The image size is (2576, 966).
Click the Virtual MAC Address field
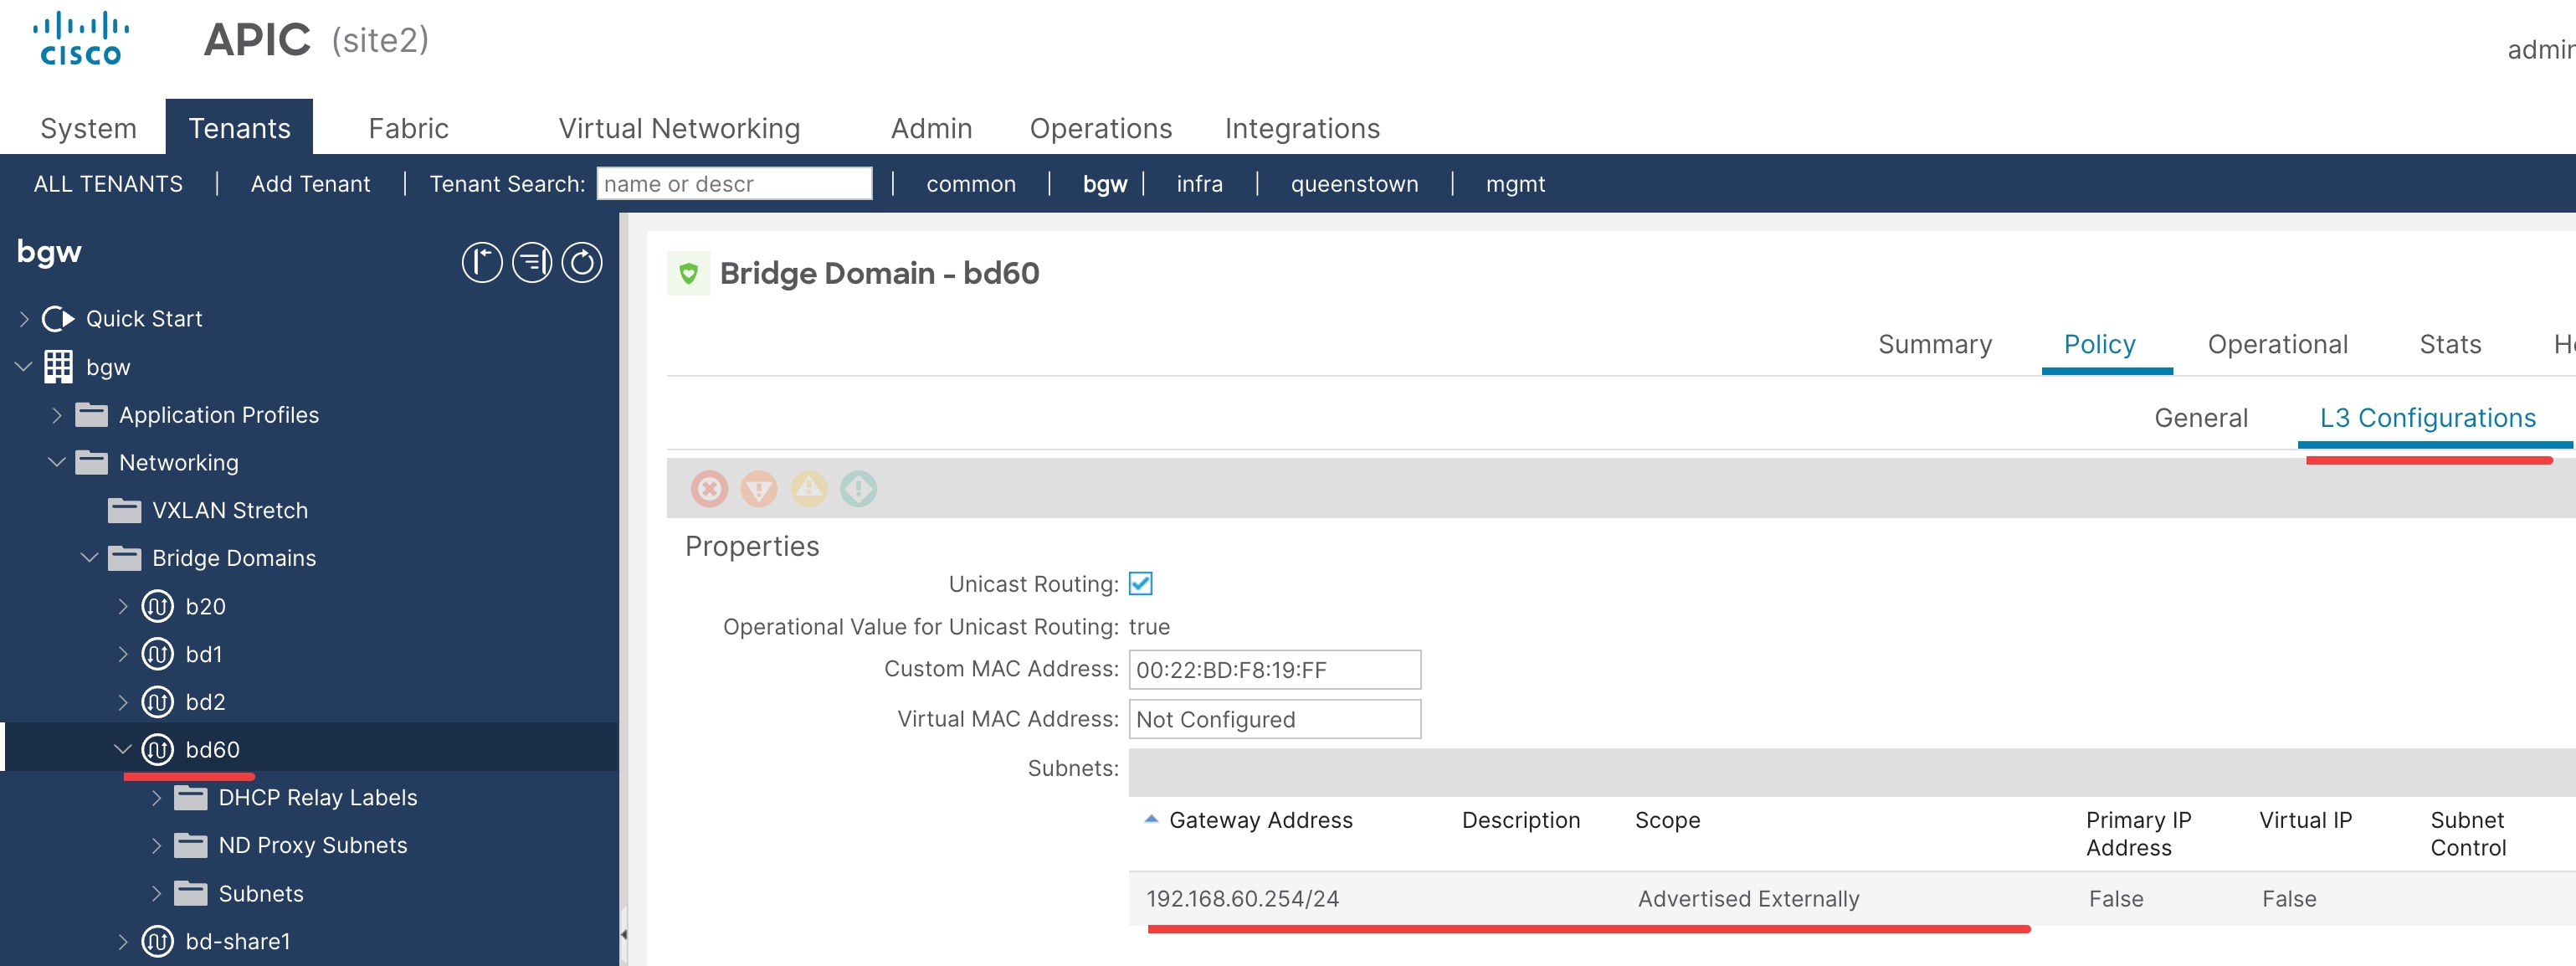pos(1274,719)
